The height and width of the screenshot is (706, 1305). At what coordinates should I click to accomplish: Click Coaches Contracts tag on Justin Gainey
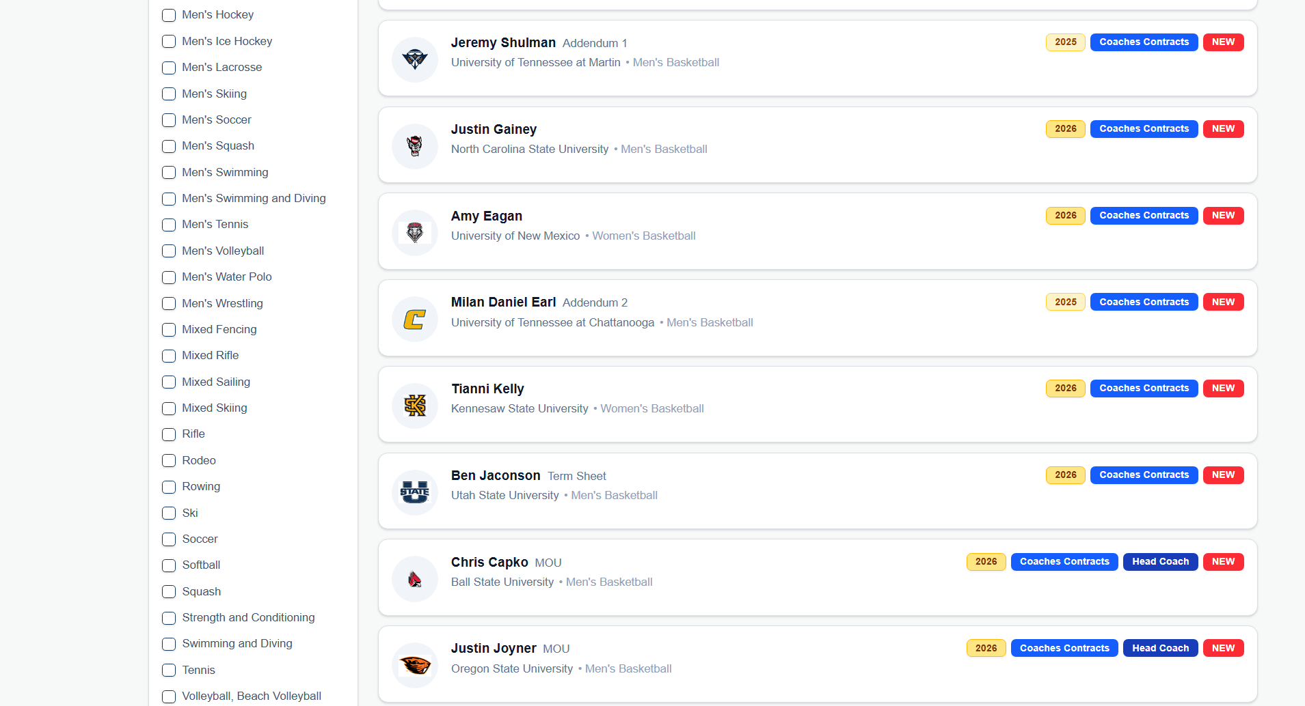(x=1144, y=129)
